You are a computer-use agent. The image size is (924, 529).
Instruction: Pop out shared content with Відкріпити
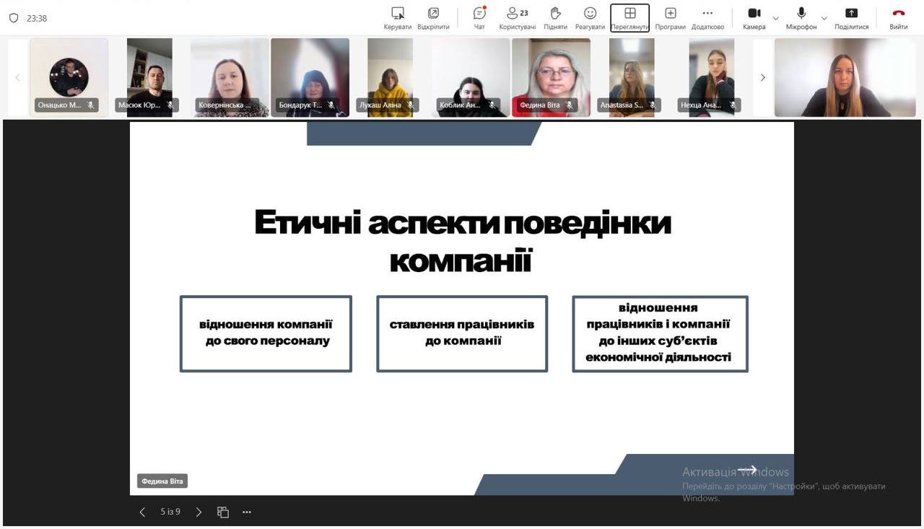click(433, 17)
